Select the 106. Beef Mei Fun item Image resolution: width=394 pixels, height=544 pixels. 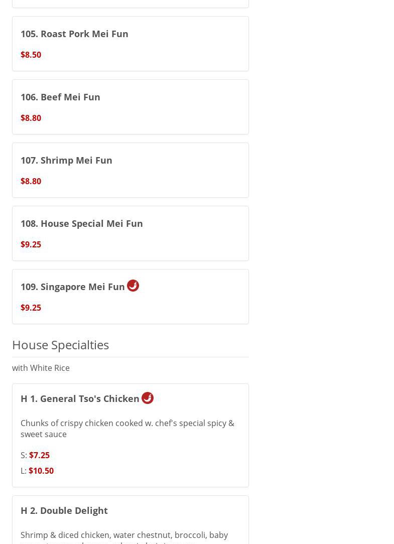tap(60, 97)
